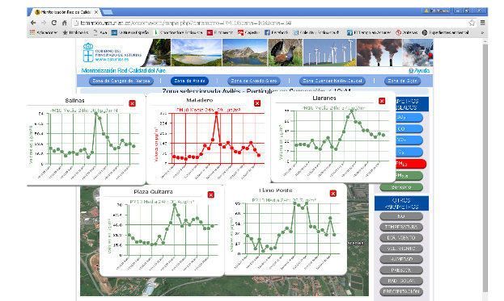Bookmark this page with star icon
The height and width of the screenshot is (301, 504).
tap(472, 23)
